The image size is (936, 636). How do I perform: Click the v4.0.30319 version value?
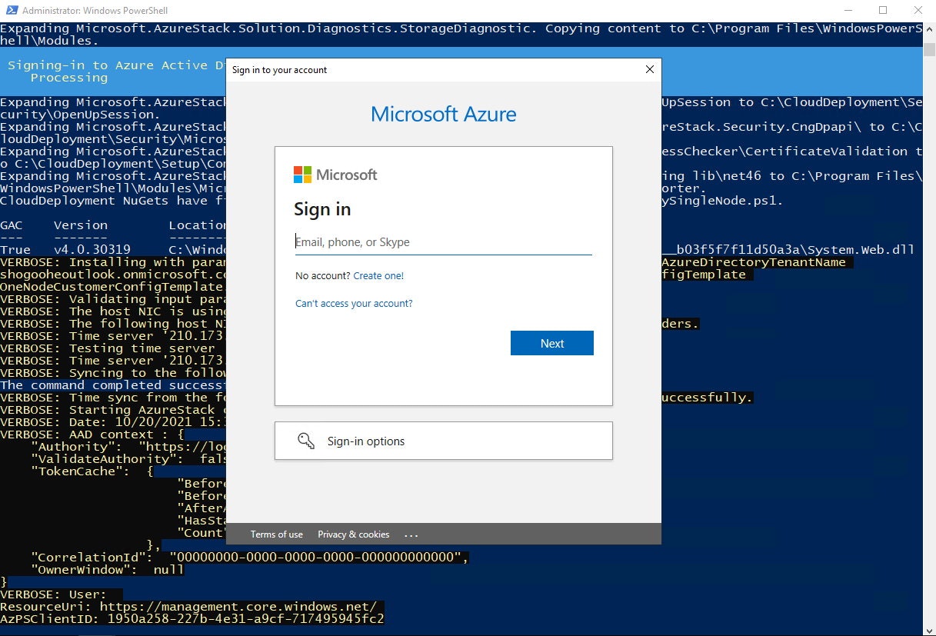92,250
